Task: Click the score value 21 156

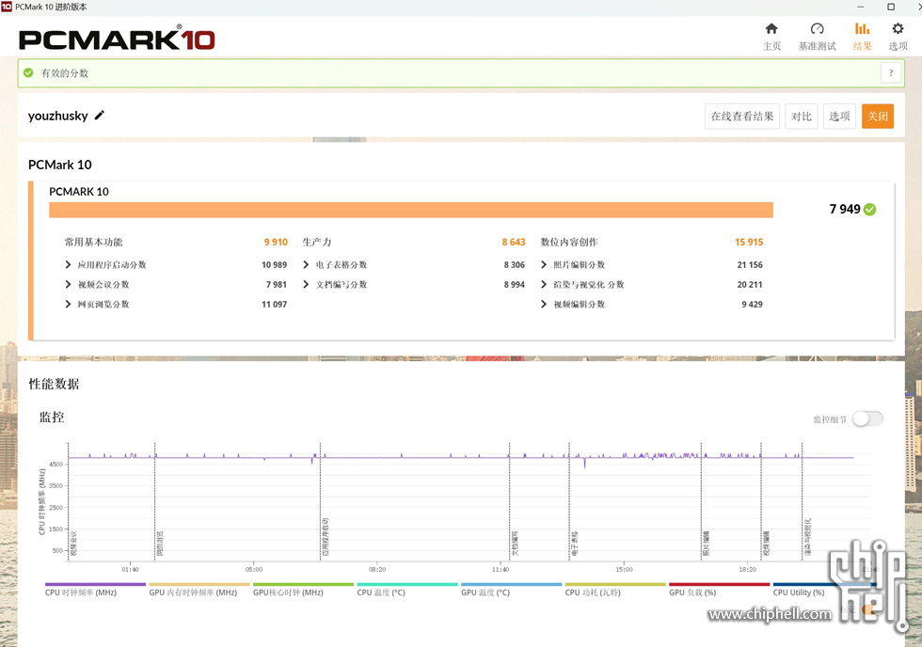Action: coord(750,265)
